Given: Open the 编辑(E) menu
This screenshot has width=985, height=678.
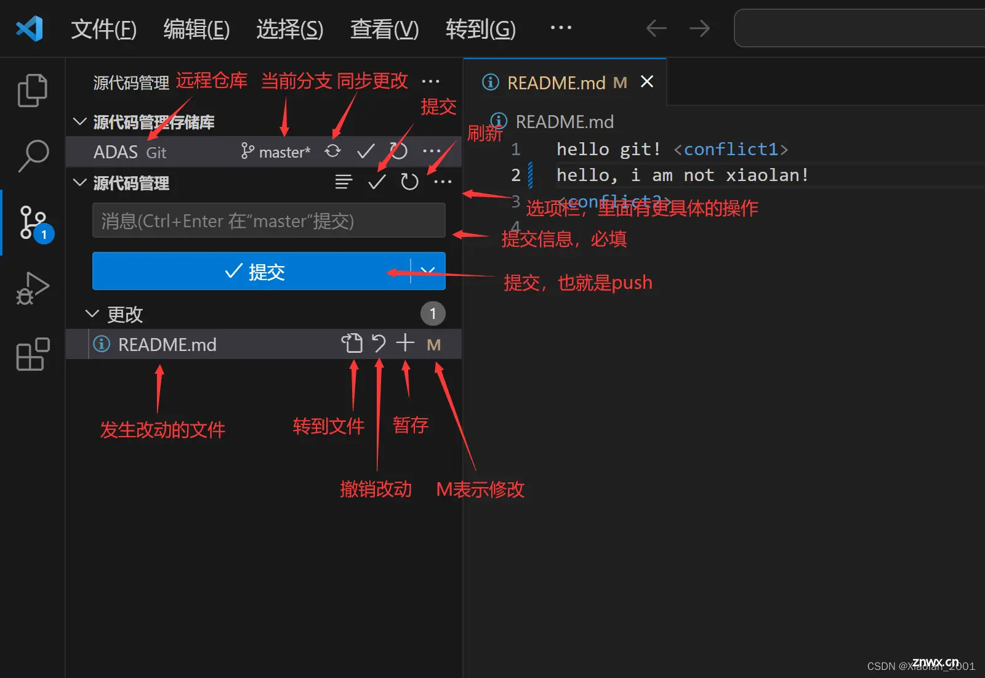Looking at the screenshot, I should coord(196,29).
